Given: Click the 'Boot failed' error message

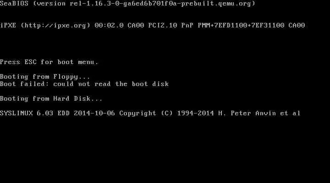Looking at the screenshot, I should tap(84, 84).
